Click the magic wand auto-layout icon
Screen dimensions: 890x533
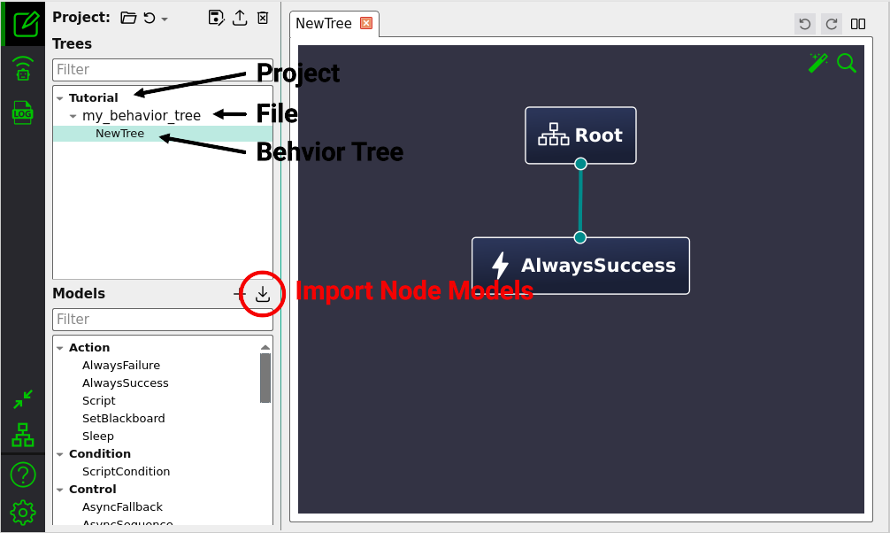(x=817, y=63)
